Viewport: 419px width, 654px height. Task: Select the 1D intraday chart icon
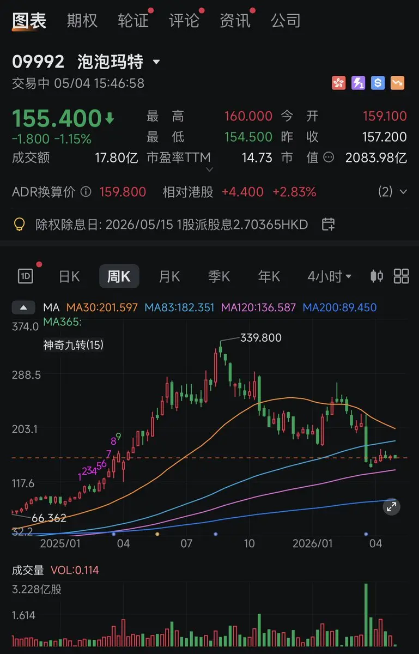coord(26,276)
